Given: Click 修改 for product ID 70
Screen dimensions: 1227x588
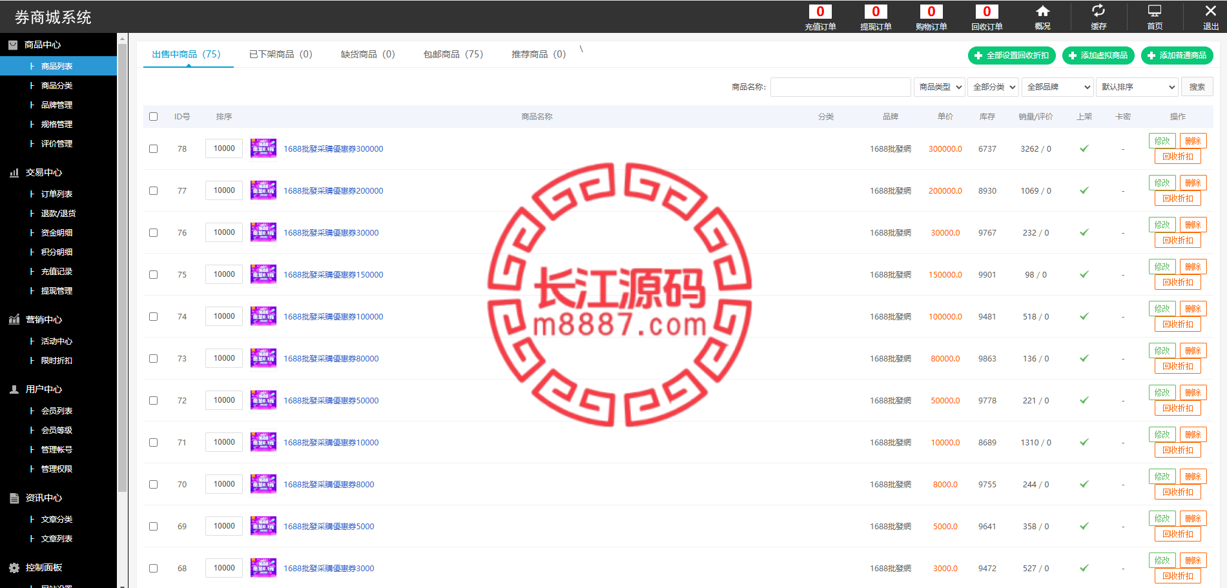Looking at the screenshot, I should pyautogui.click(x=1162, y=476).
